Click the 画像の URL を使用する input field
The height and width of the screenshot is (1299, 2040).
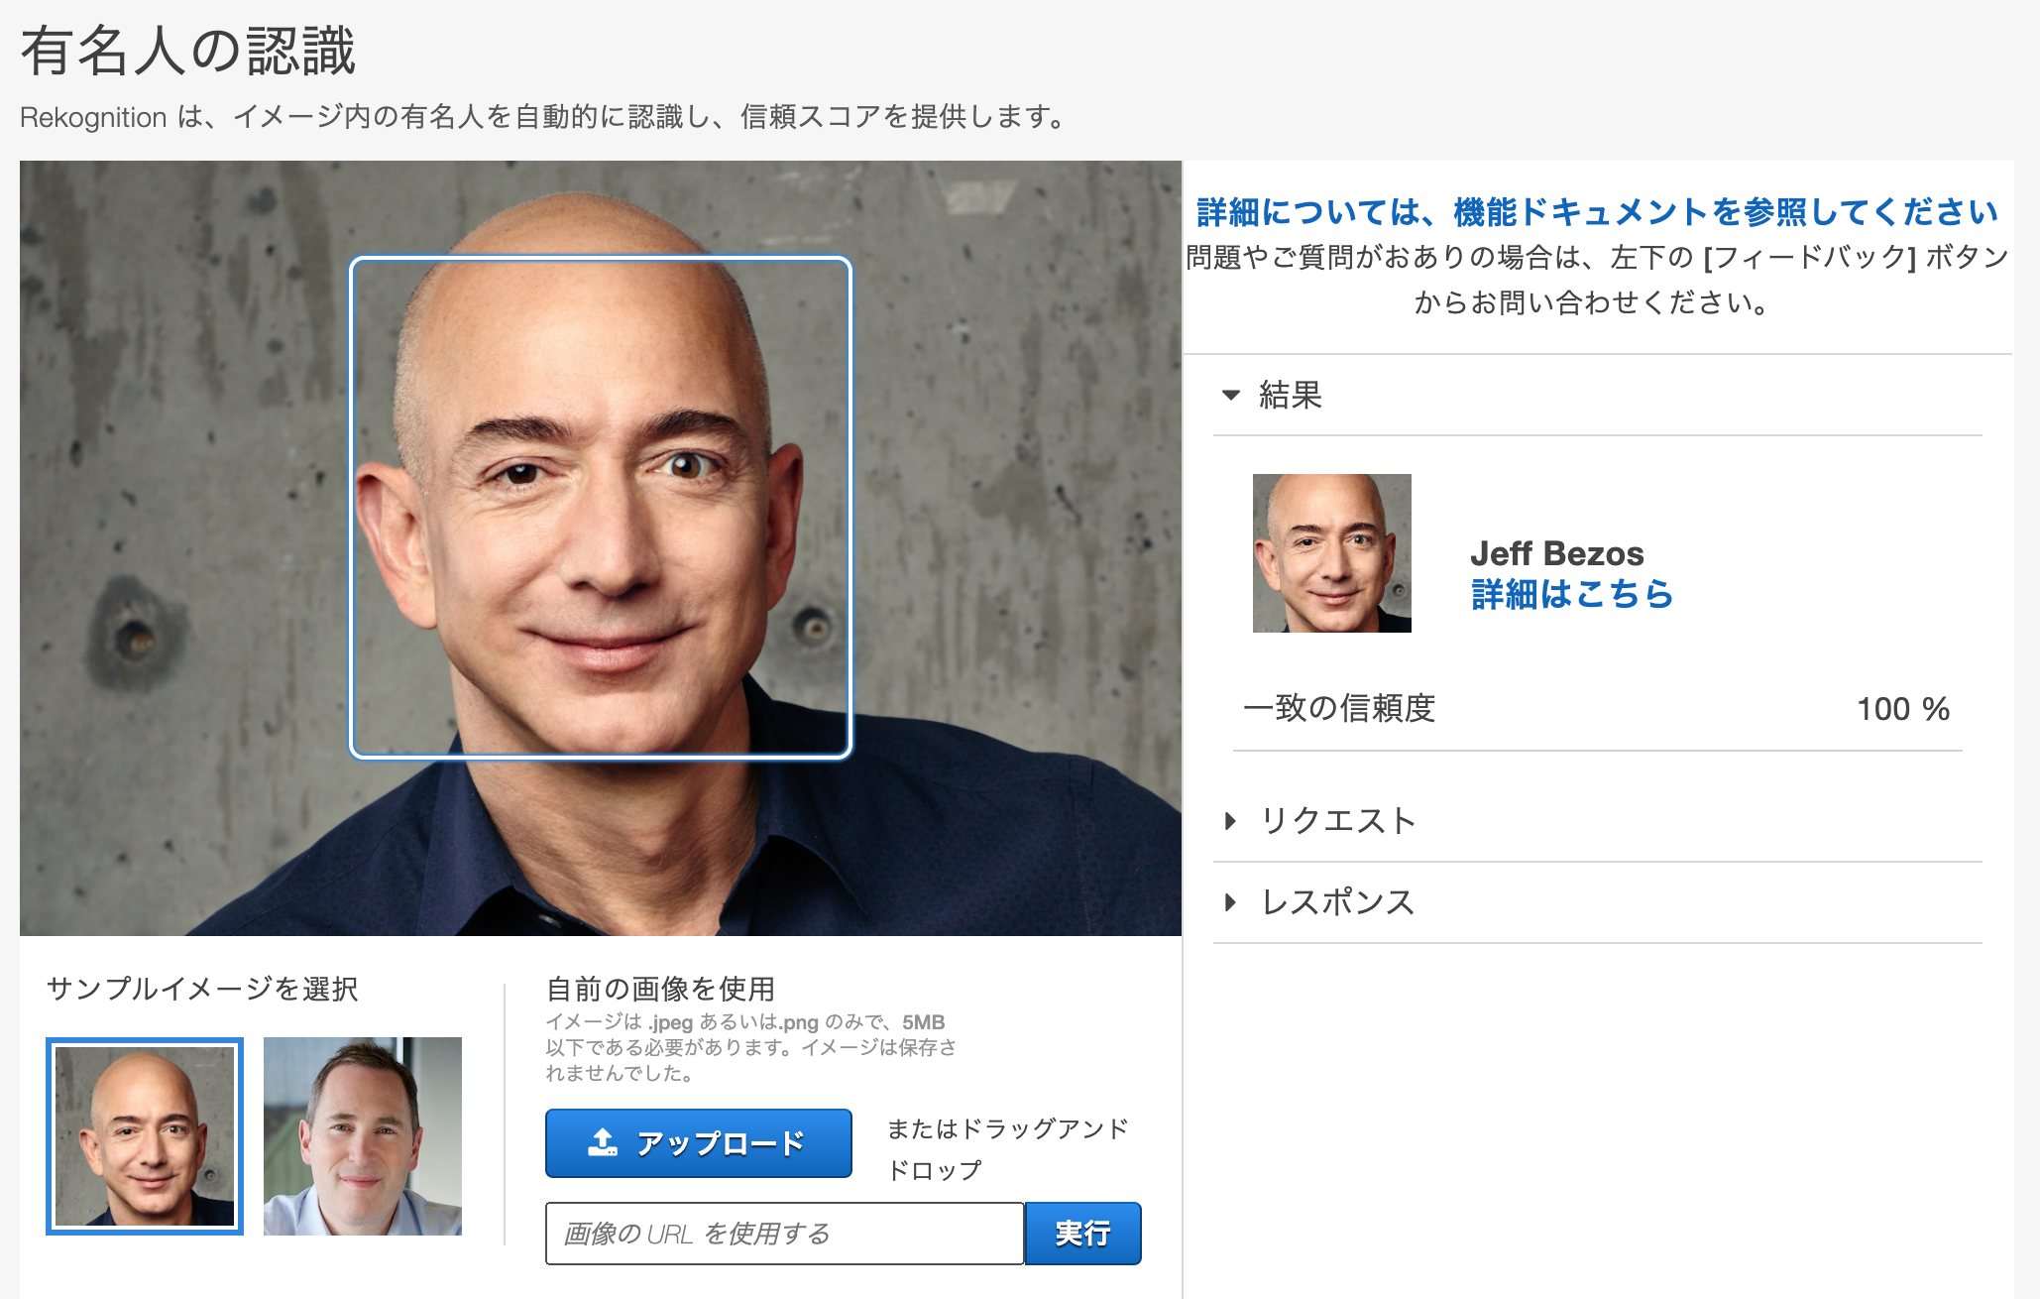[784, 1233]
